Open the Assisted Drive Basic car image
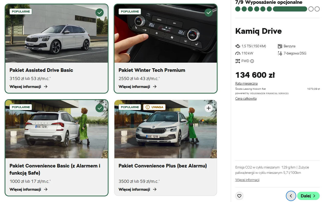The height and width of the screenshot is (202, 322). [57, 33]
